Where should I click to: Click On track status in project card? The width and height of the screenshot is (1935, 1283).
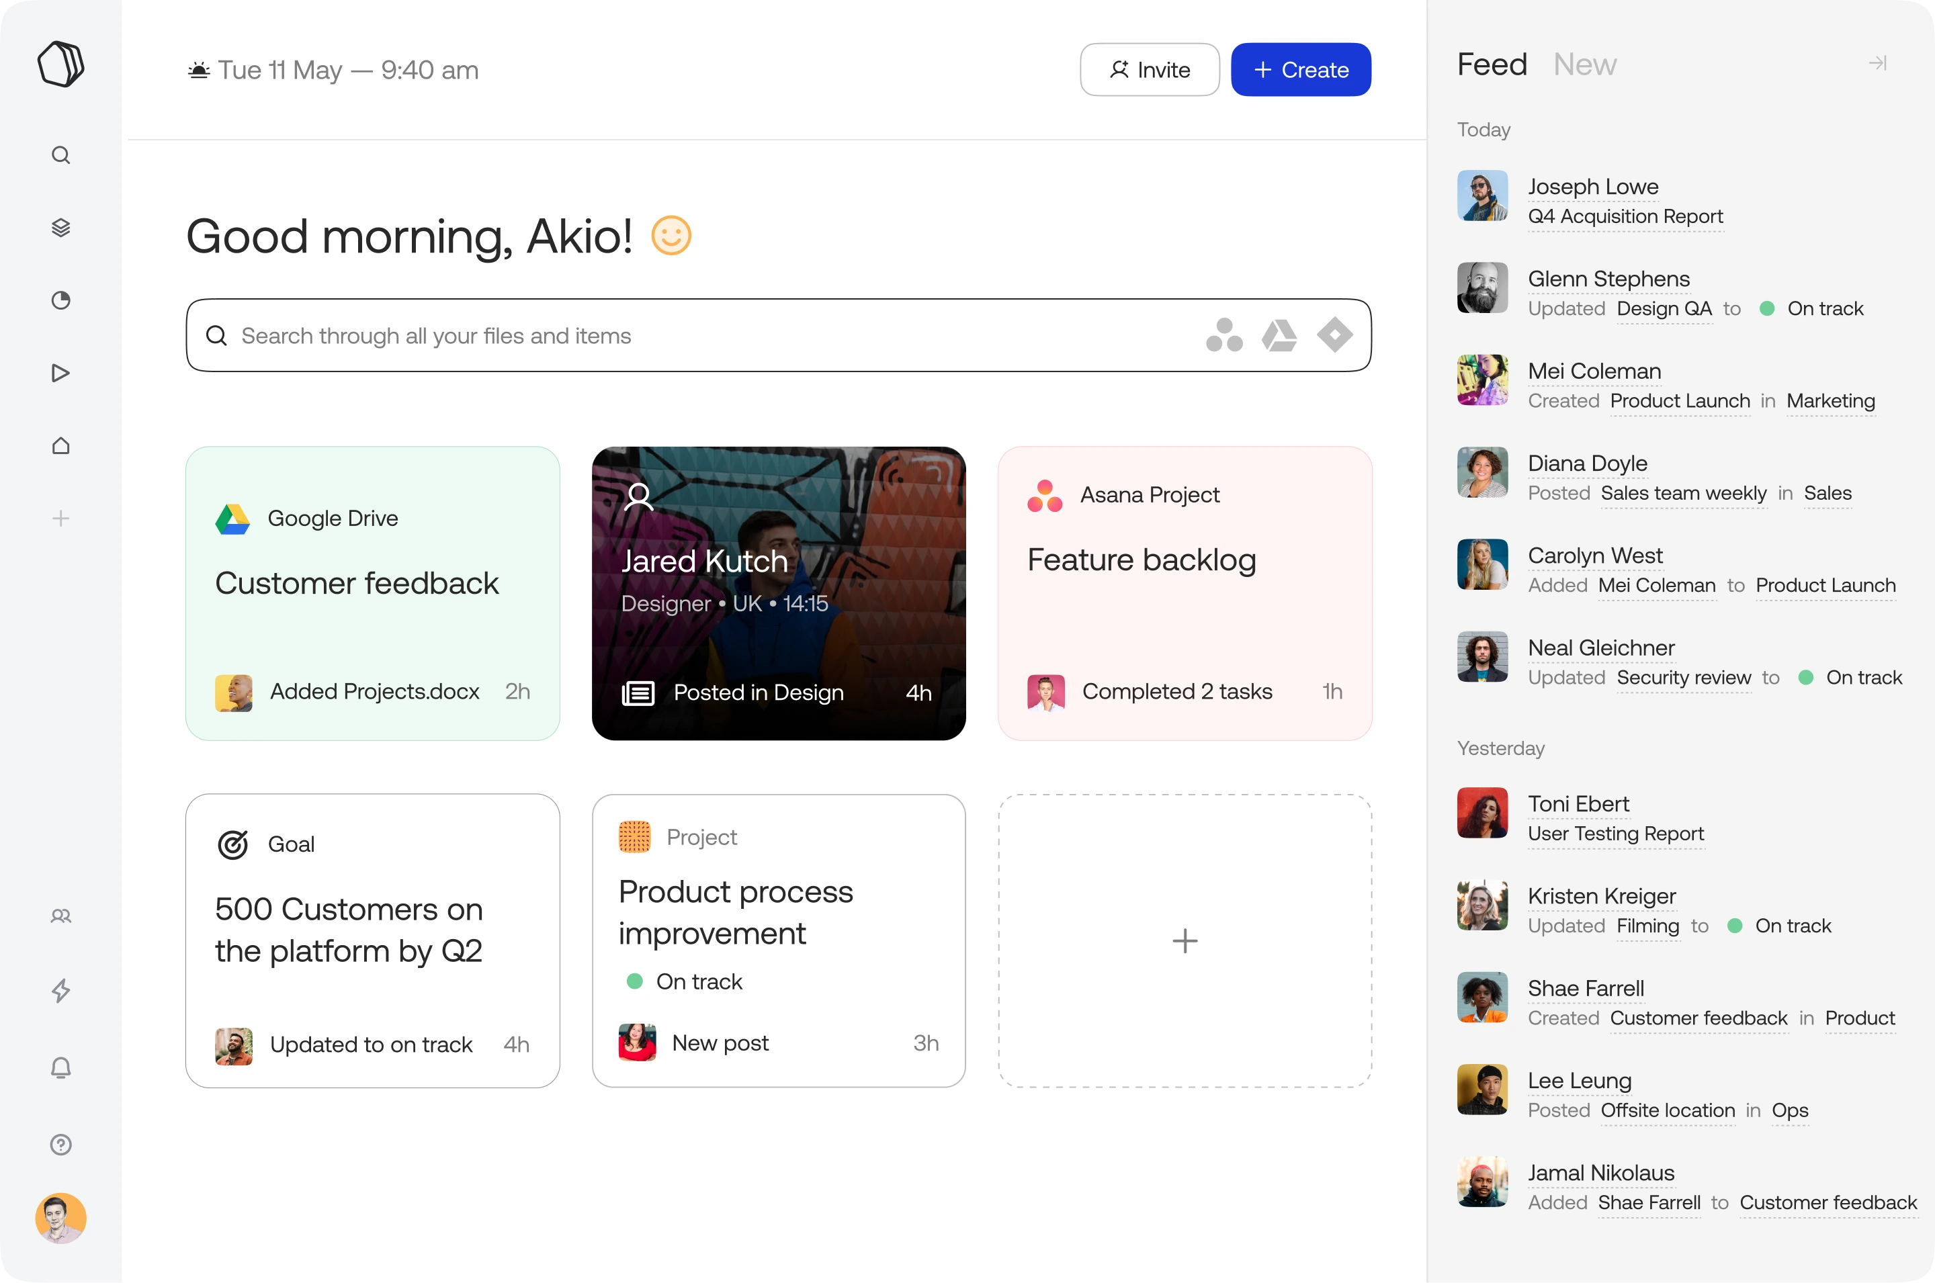(684, 982)
